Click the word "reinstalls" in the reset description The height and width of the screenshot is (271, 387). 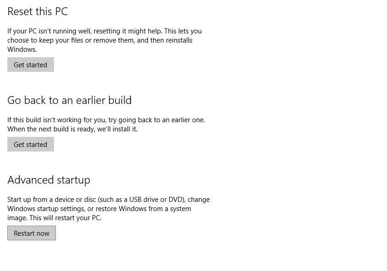tap(179, 40)
